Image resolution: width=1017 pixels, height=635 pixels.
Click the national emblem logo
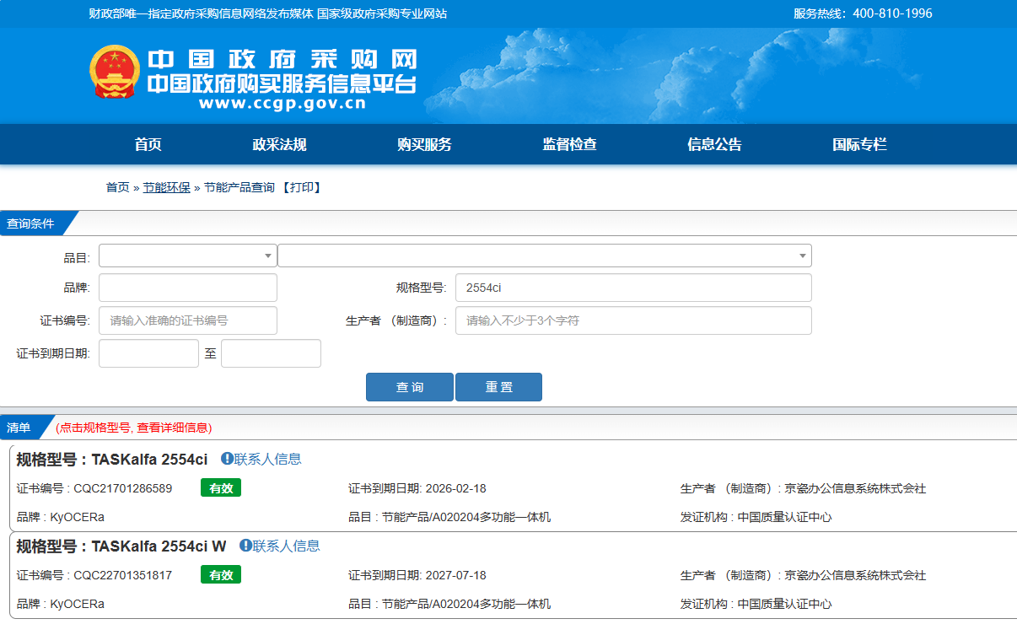coord(116,73)
